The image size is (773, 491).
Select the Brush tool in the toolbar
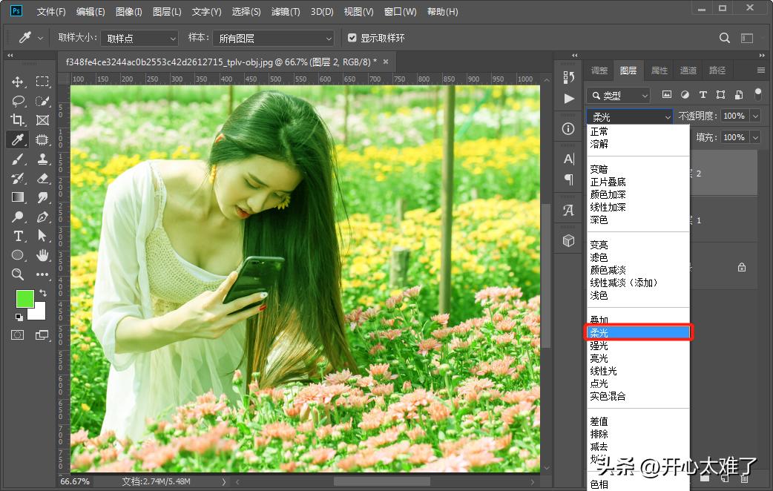click(x=18, y=159)
